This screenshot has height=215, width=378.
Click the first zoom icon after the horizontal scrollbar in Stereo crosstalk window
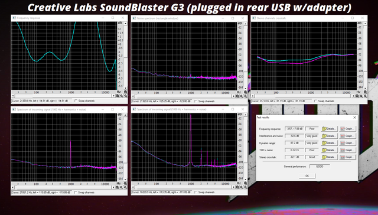coord(357,96)
